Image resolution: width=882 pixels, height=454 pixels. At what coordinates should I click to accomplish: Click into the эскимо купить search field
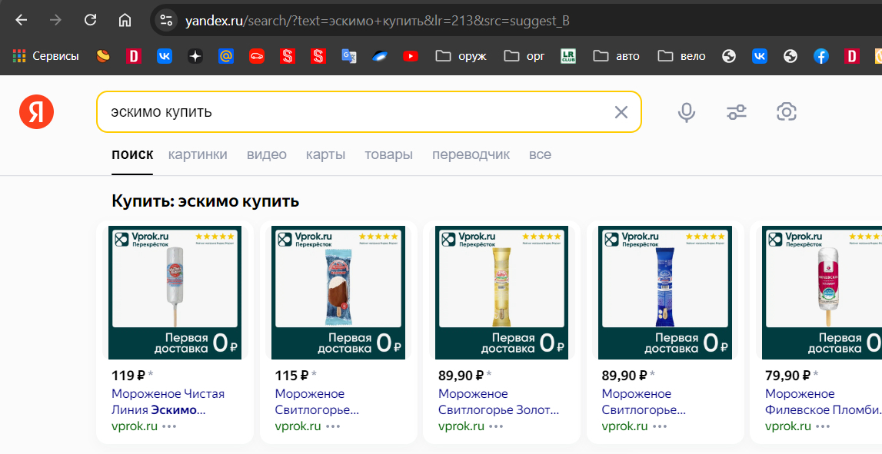point(354,112)
